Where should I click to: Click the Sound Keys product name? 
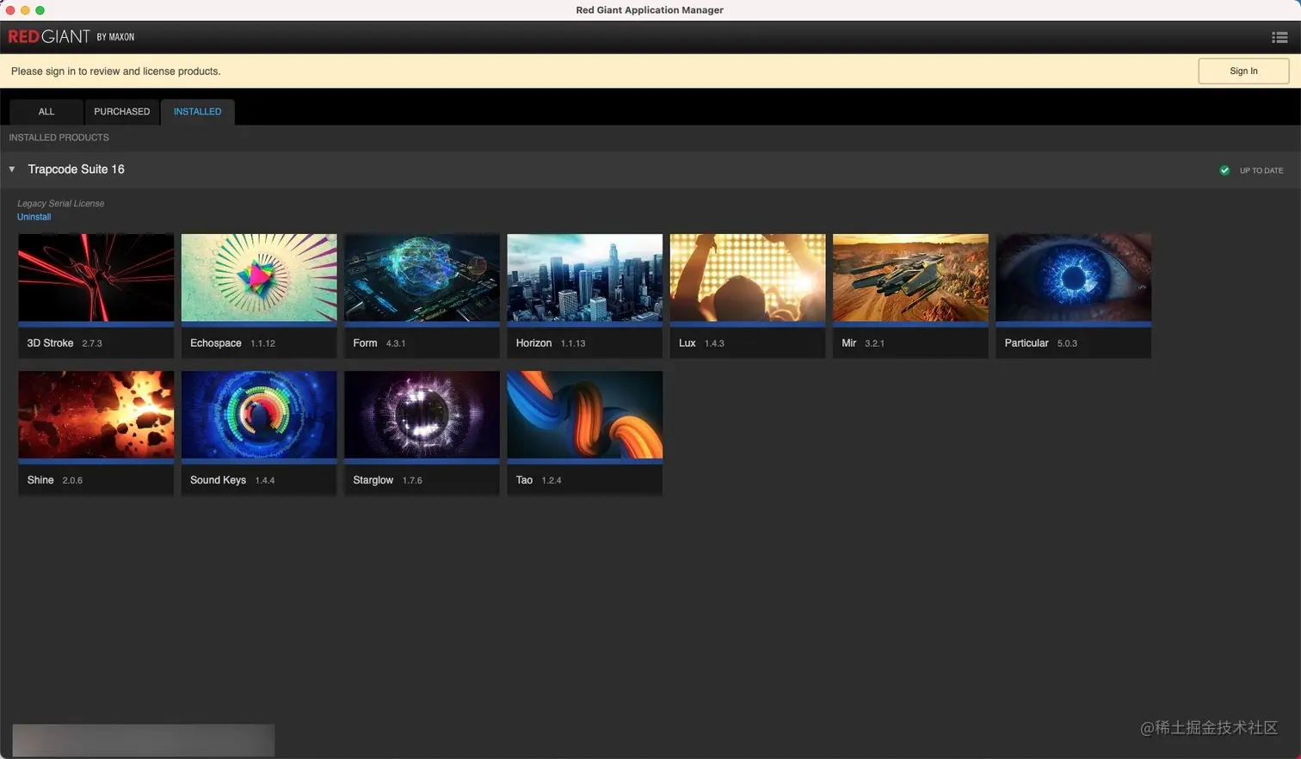point(218,480)
